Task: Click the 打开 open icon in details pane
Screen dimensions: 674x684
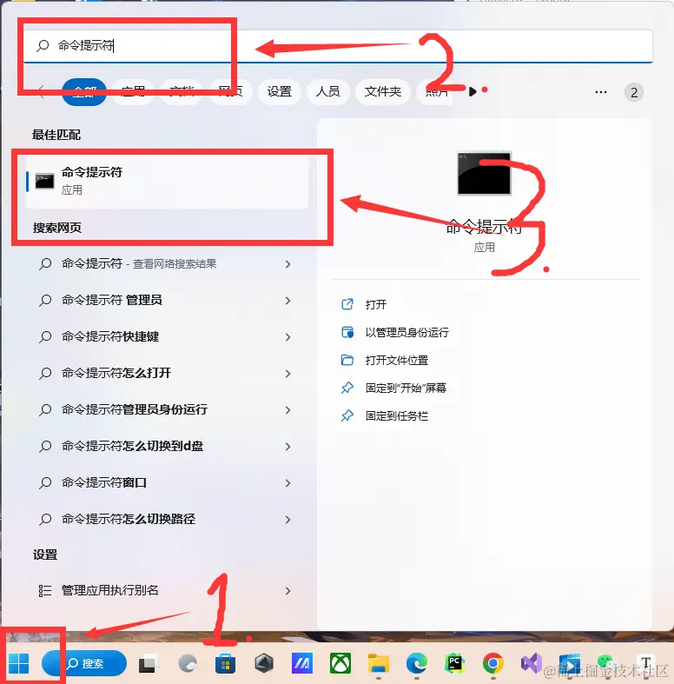Action: [347, 304]
